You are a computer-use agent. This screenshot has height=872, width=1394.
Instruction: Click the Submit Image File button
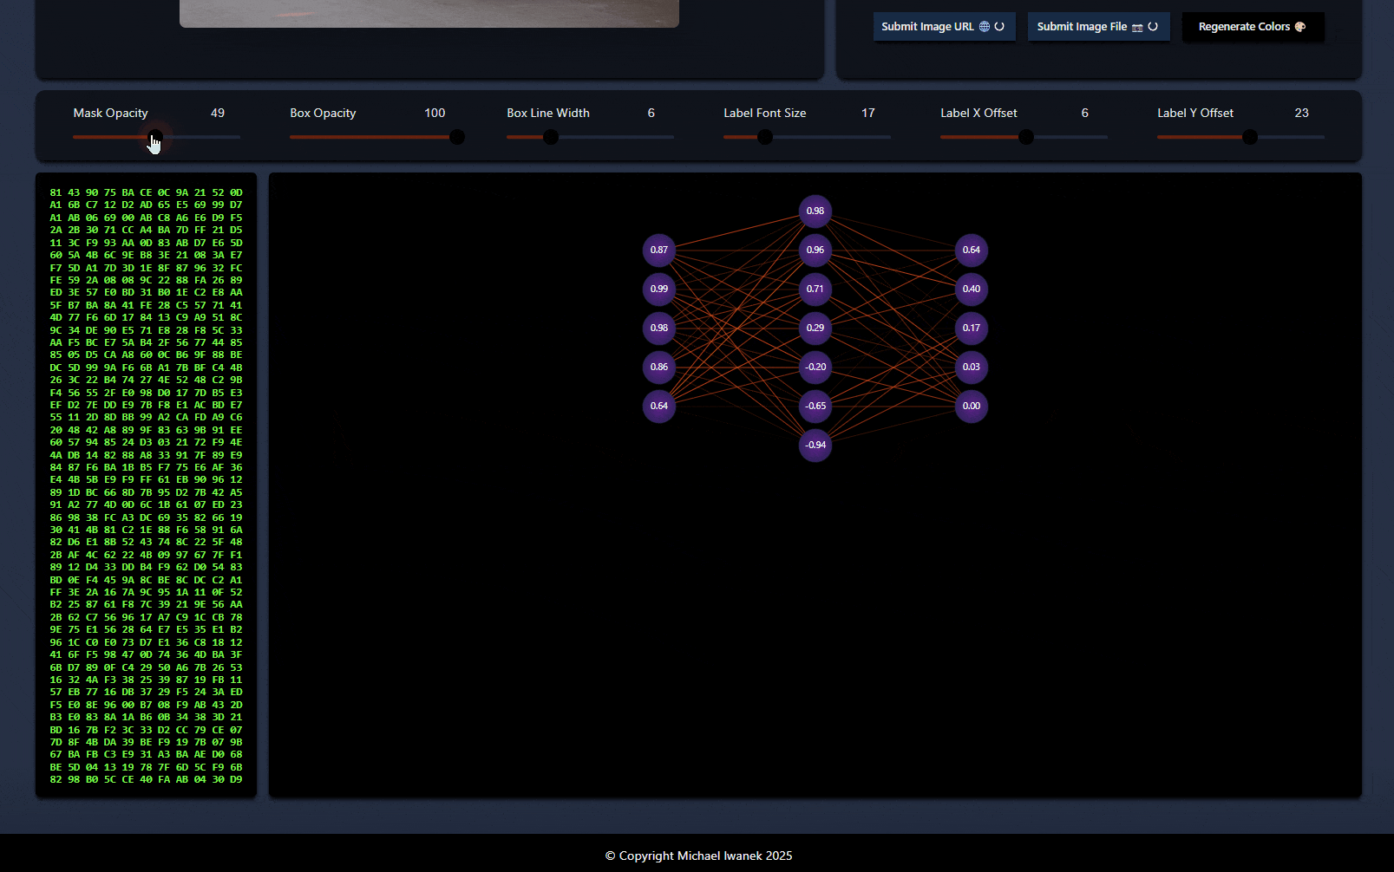(x=1098, y=27)
